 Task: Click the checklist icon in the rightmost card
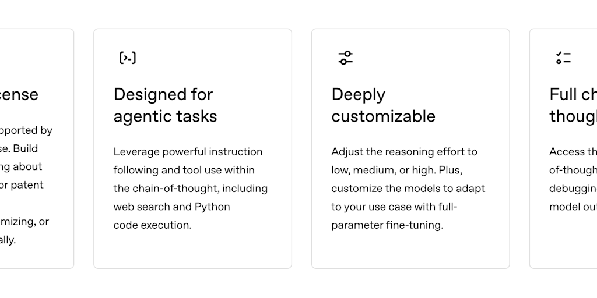(563, 58)
